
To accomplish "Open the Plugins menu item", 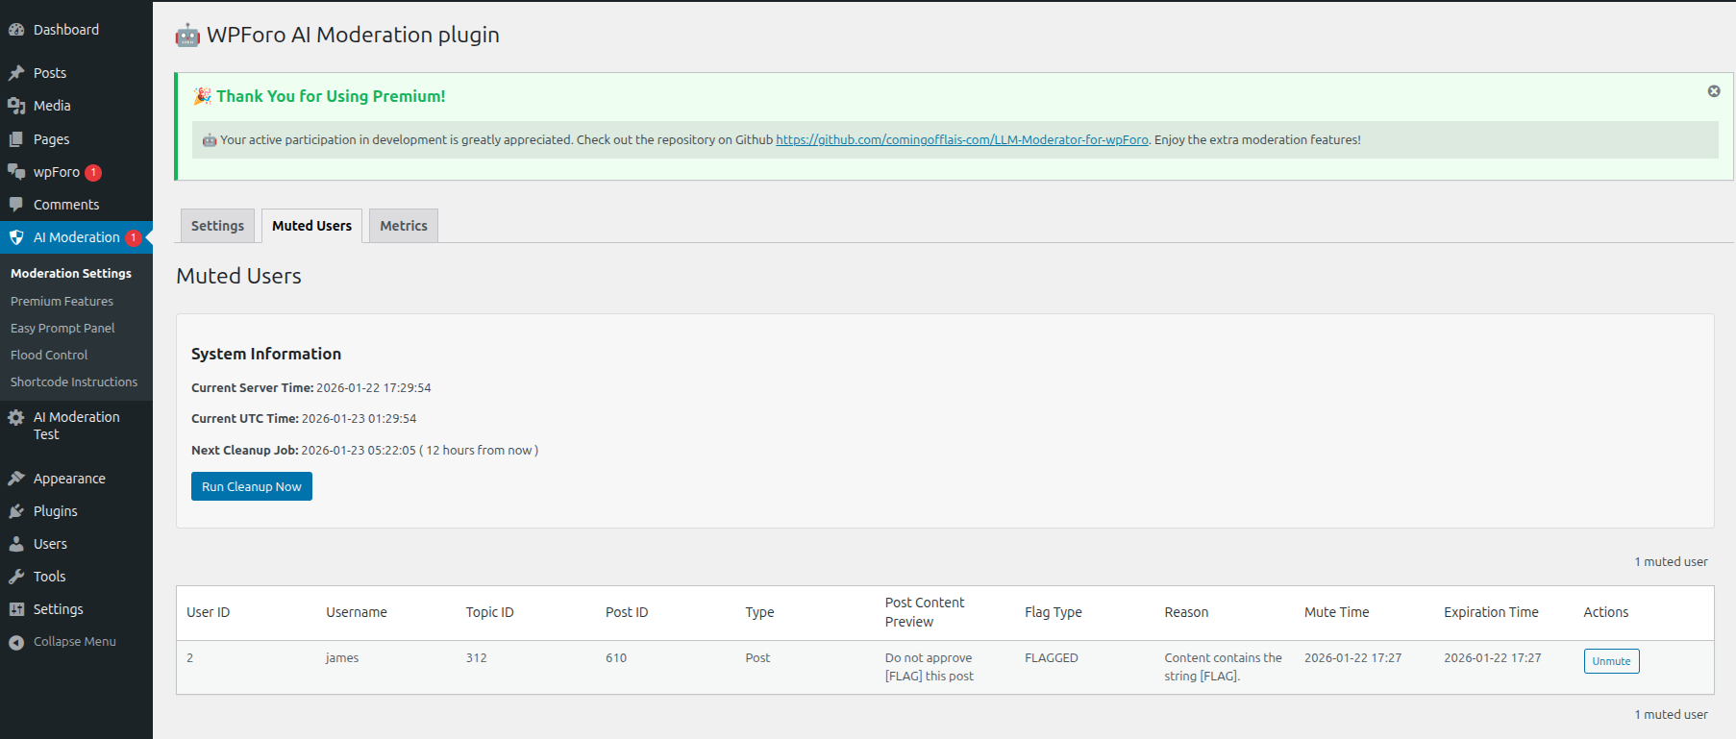I will click(x=76, y=511).
